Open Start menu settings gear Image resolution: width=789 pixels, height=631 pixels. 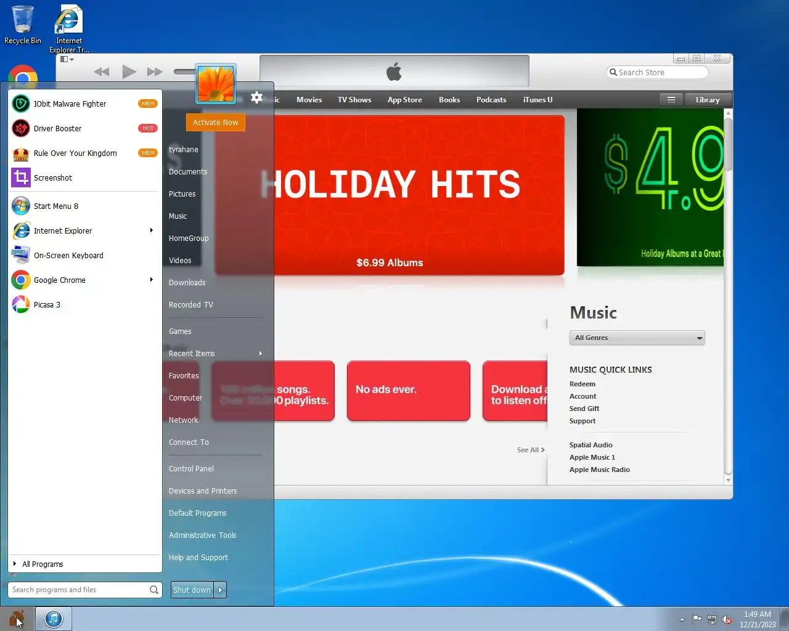coord(257,97)
